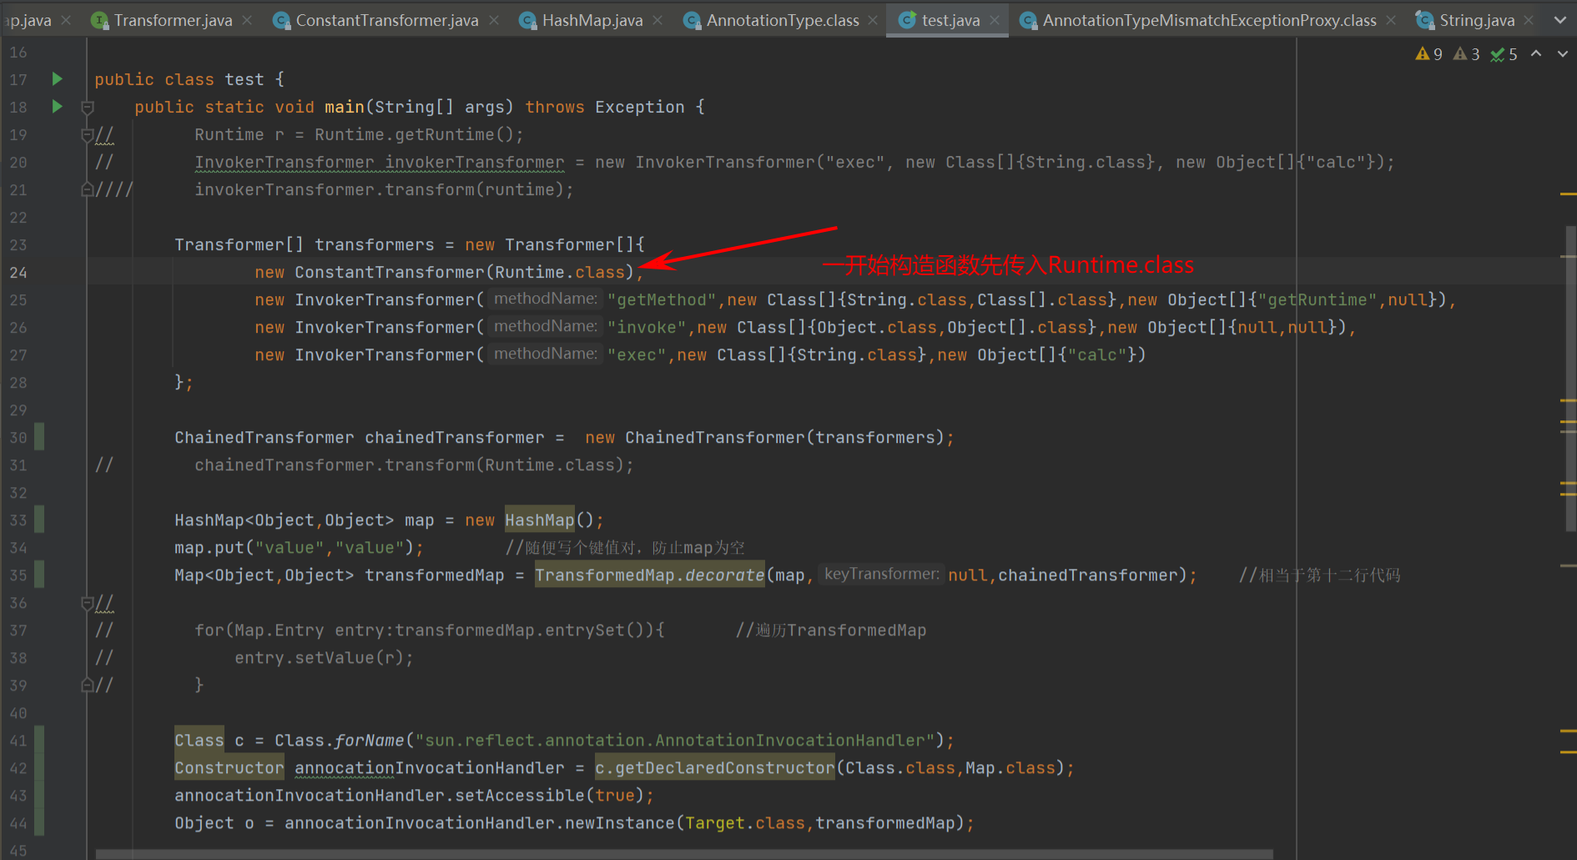
Task: Close the test.java tab
Action: [x=995, y=20]
